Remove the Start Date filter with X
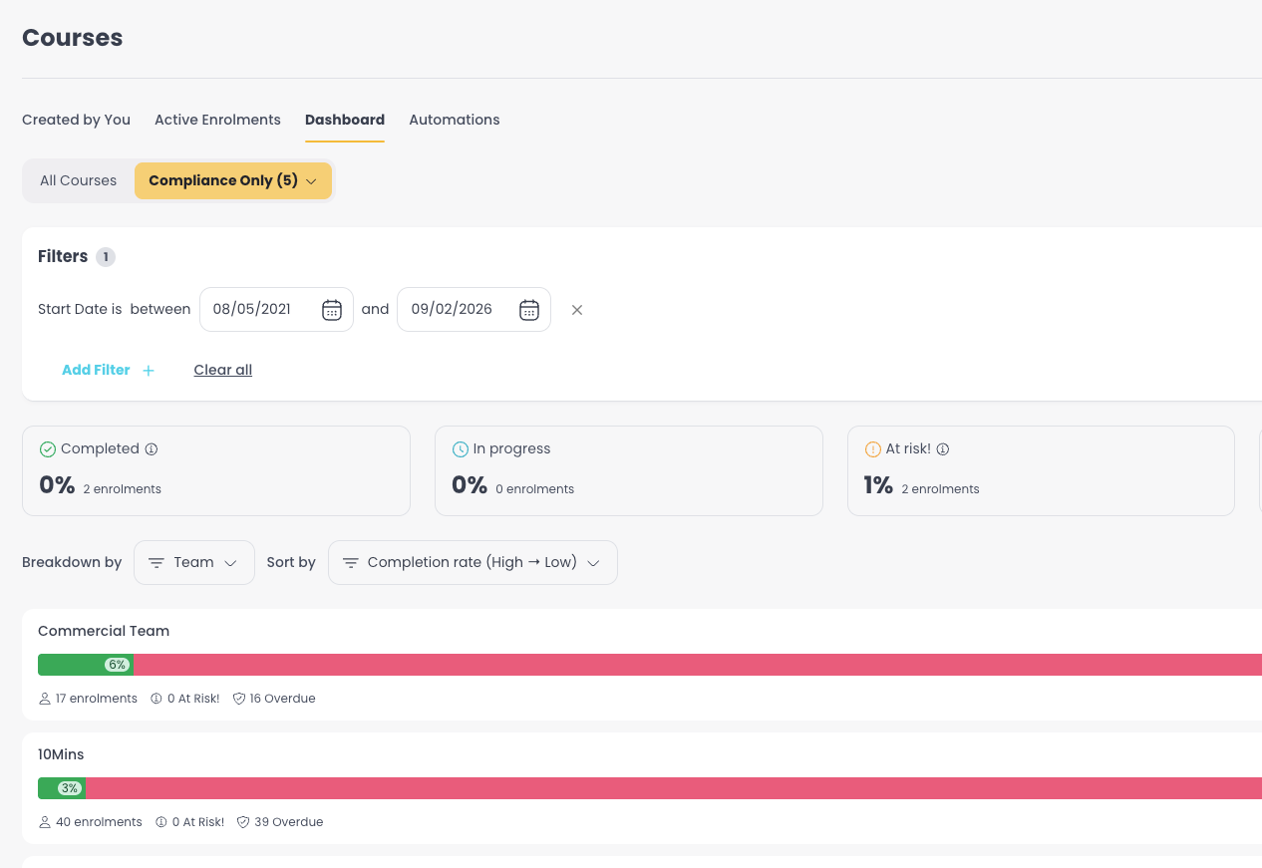The width and height of the screenshot is (1262, 868). point(577,310)
